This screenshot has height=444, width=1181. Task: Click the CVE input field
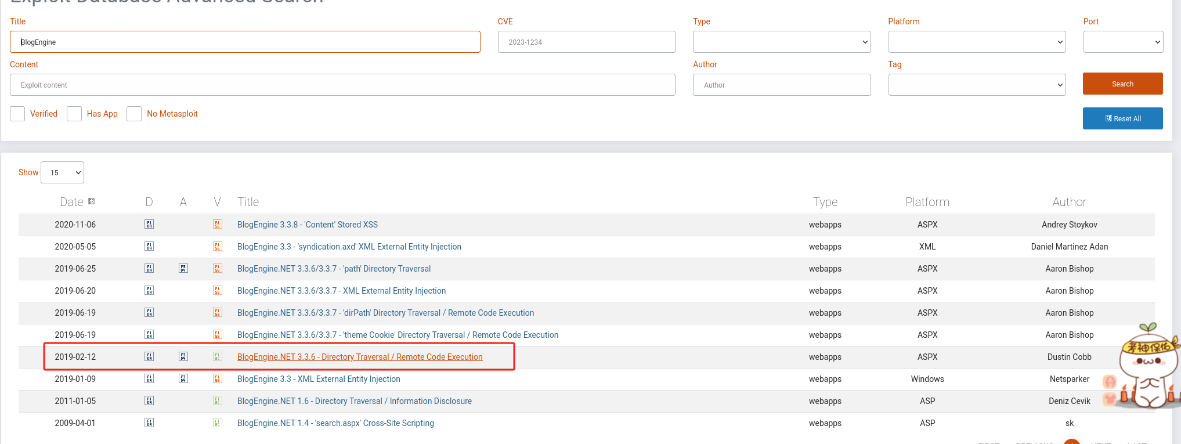click(x=586, y=42)
